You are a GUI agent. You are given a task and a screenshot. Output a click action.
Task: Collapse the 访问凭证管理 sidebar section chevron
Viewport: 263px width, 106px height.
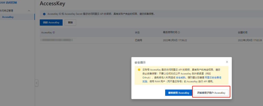click(29, 11)
